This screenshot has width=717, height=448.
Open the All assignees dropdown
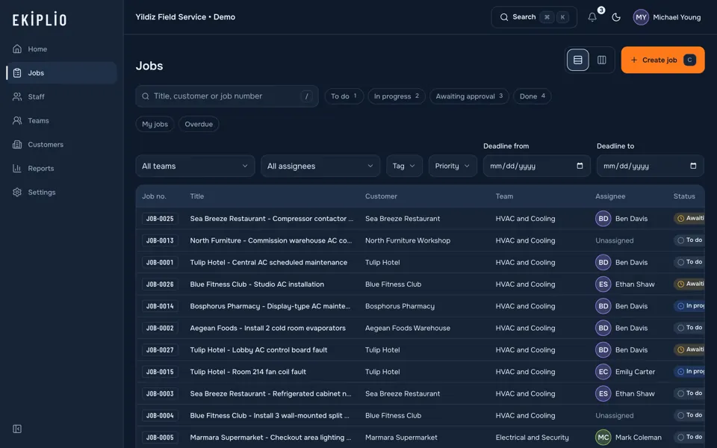tap(320, 166)
